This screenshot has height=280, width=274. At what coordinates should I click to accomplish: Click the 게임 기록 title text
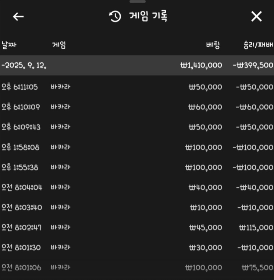pos(149,17)
